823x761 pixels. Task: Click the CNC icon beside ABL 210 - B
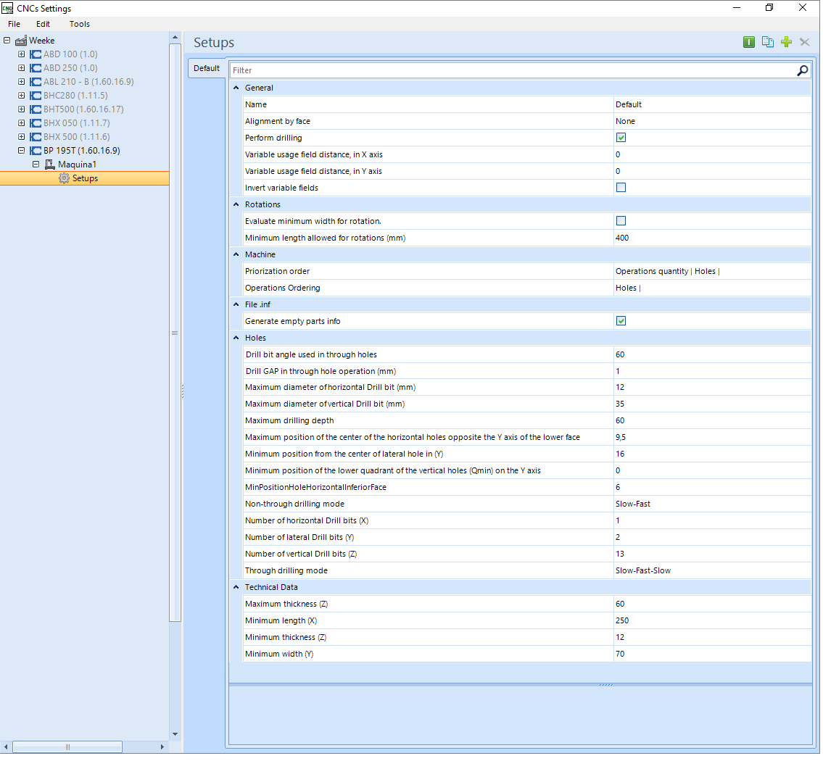(x=36, y=82)
